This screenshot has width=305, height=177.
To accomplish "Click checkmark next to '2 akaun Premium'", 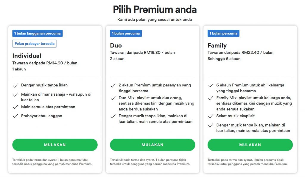I will (113, 86).
